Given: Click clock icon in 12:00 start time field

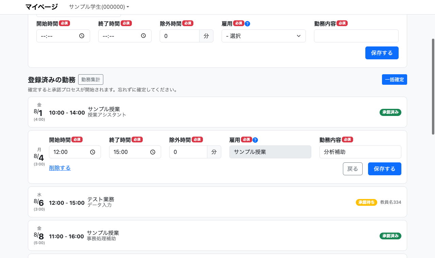Looking at the screenshot, I should (92, 152).
